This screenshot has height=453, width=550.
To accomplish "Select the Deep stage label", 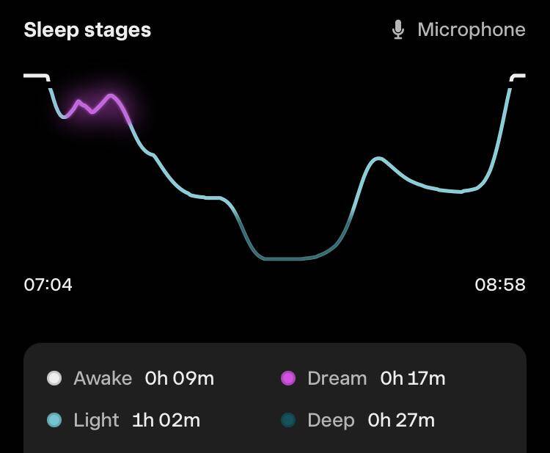I will coord(331,420).
